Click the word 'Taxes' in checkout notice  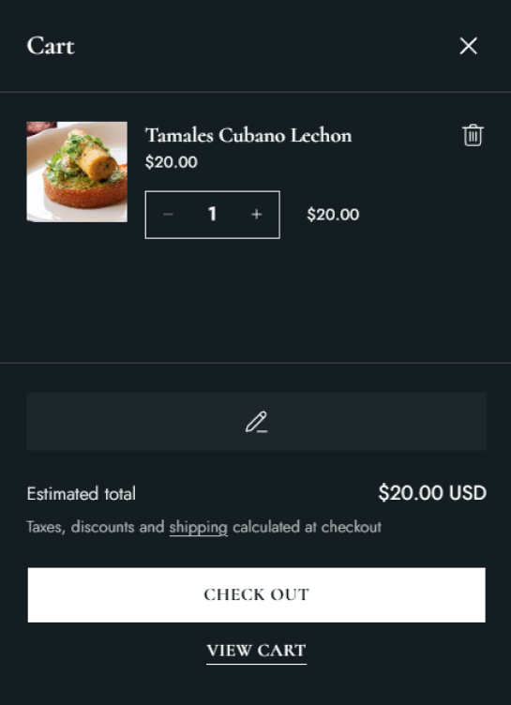click(x=46, y=527)
